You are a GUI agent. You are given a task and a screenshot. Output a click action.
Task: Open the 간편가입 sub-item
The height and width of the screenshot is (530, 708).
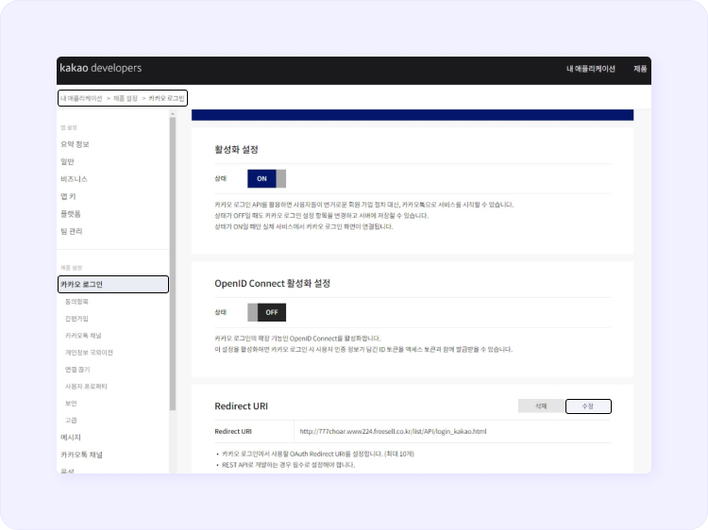point(76,319)
